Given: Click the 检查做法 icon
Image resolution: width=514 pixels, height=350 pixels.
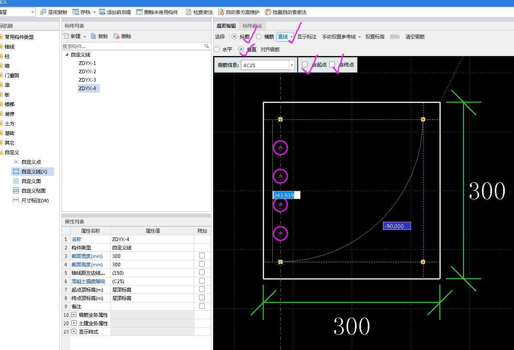Looking at the screenshot, I should click(x=189, y=12).
